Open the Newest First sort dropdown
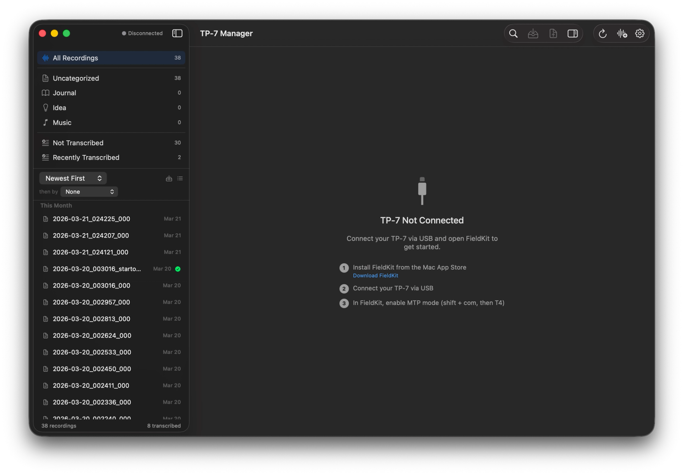Screen dimensions: 684x475 point(73,178)
